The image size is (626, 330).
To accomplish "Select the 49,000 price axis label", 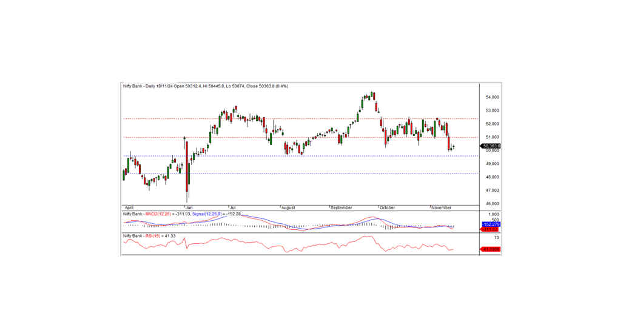I will [492, 164].
